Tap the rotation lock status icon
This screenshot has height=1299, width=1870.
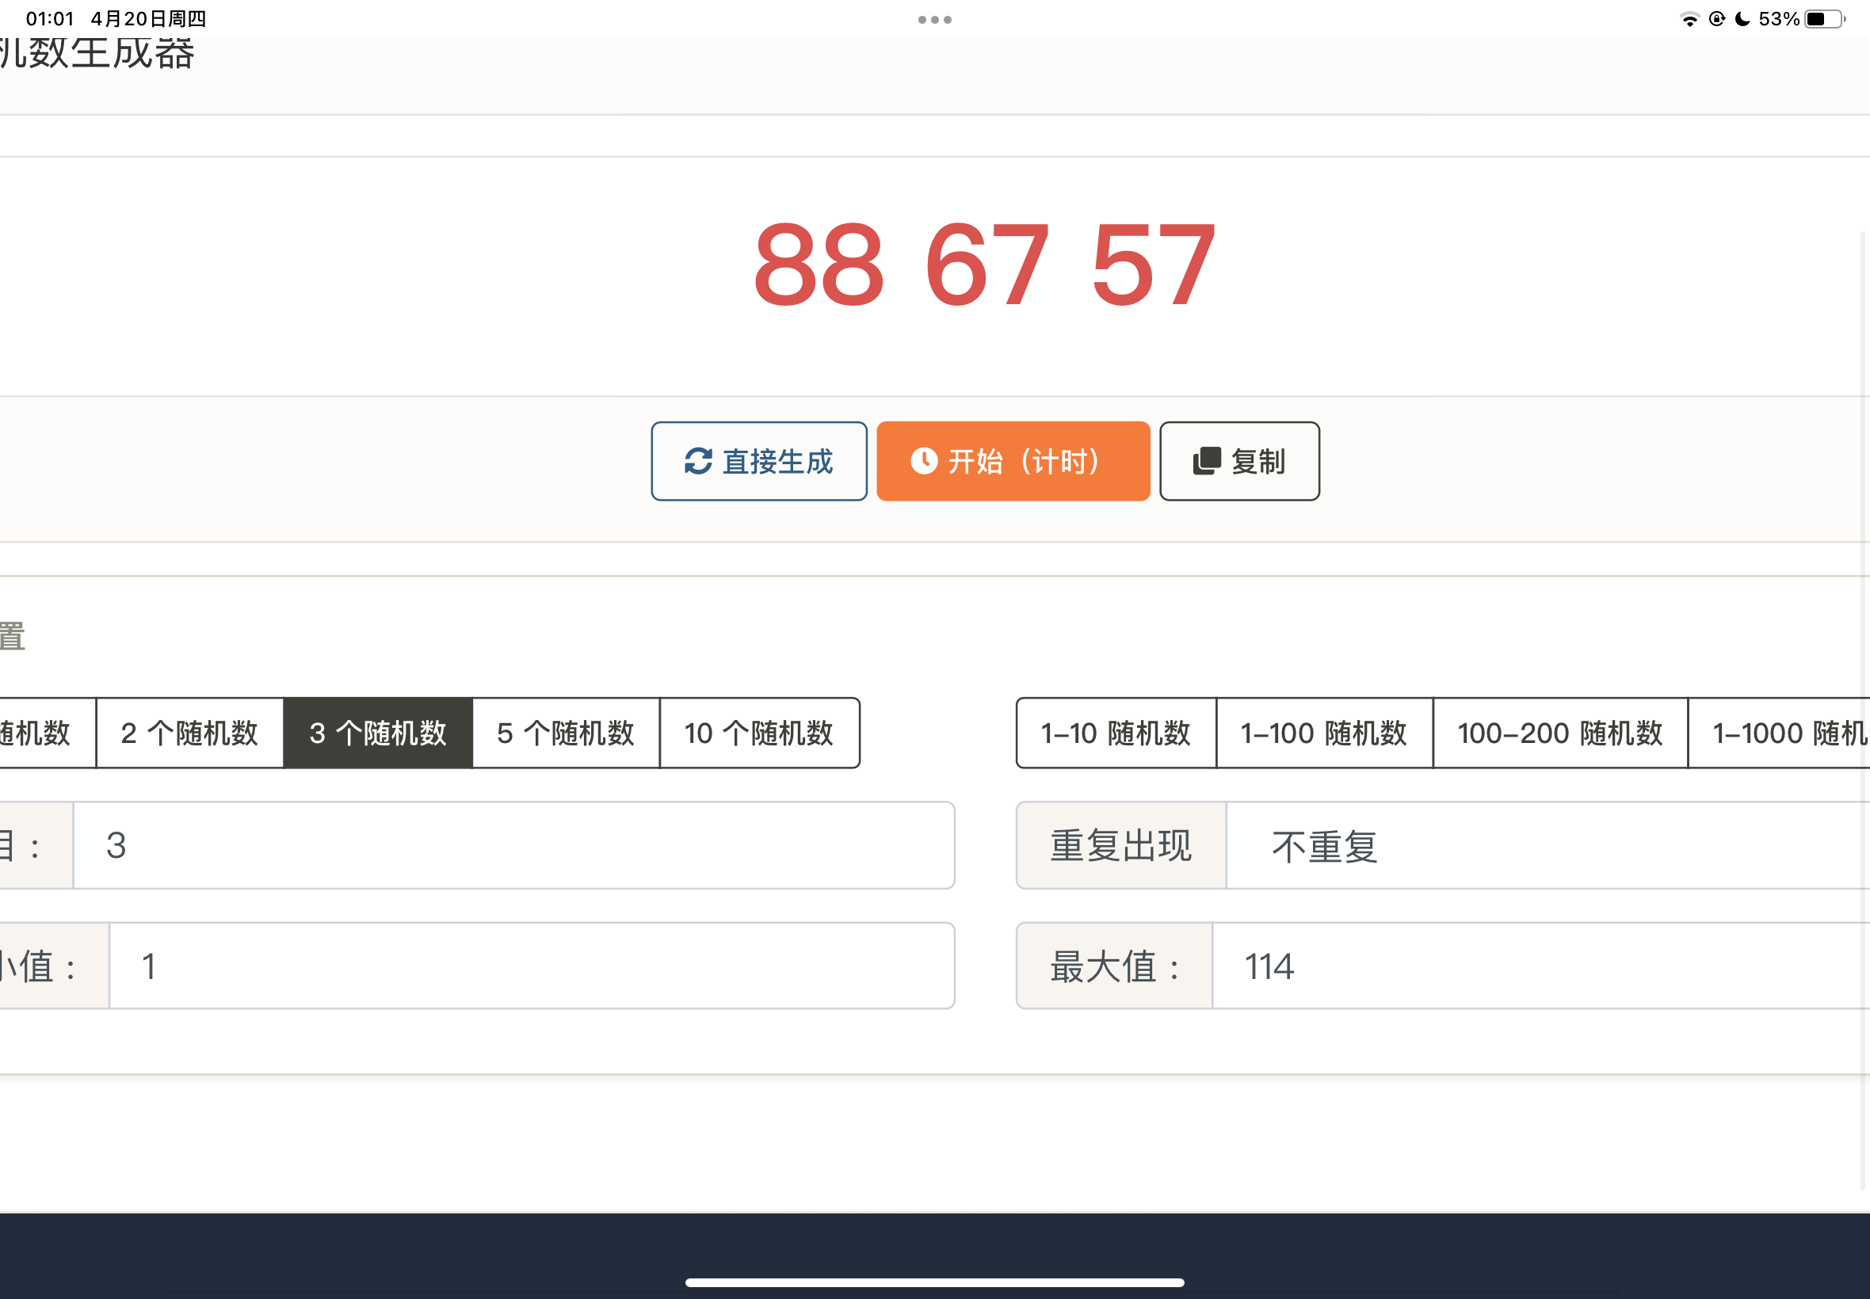tap(1717, 19)
